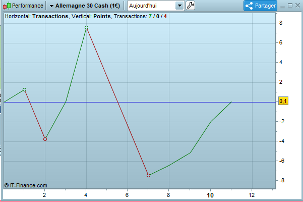Viewport: 303px width, 202px height.
Task: Click the vertical axis label 8
Action: pos(281,23)
